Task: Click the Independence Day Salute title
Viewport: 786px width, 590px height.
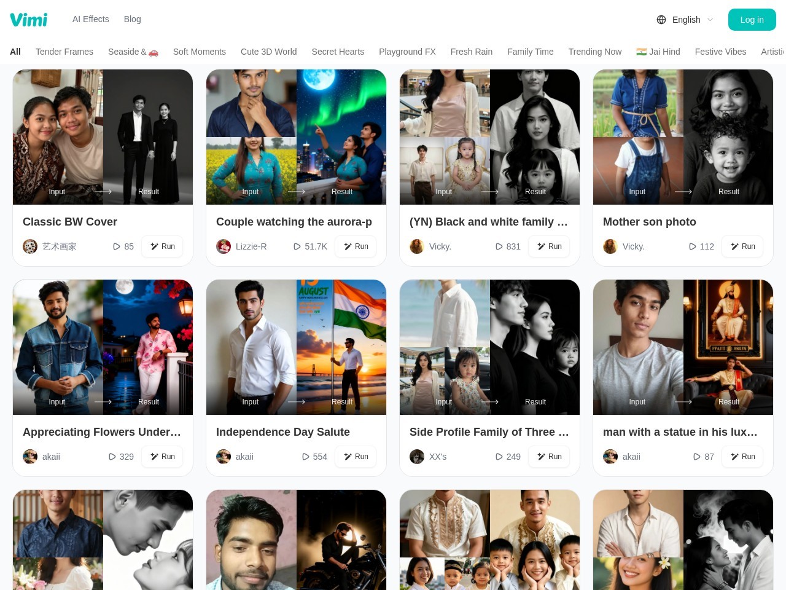Action: tap(283, 432)
